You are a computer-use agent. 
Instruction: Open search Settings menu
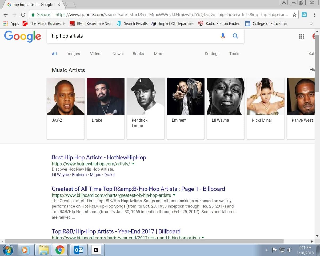212,54
